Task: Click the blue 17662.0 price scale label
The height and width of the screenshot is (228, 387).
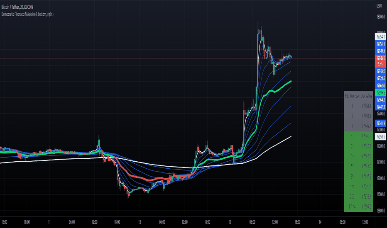Action: click(x=380, y=85)
